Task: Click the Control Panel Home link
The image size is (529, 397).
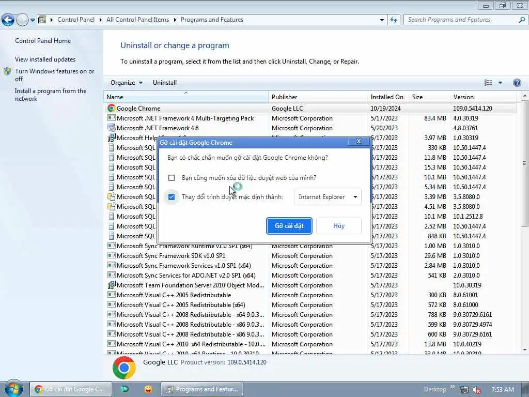Action: [x=43, y=41]
